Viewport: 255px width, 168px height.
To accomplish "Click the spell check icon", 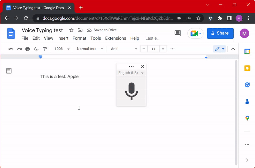I will [36, 49].
